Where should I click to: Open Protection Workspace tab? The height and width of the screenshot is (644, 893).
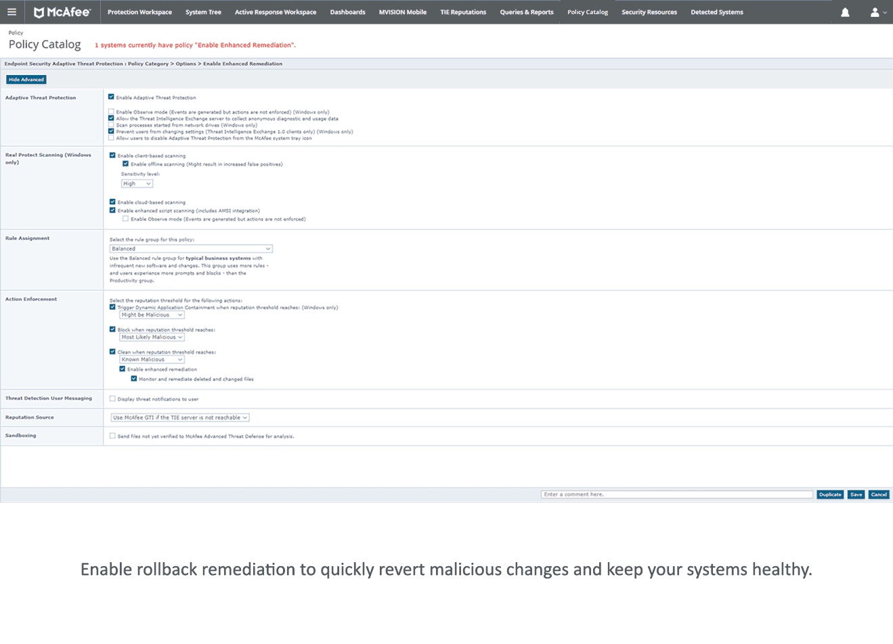(x=139, y=12)
